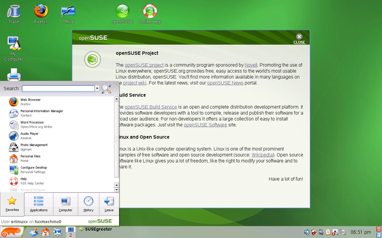
Task: Click the red dog tray icon
Action: (x=314, y=232)
